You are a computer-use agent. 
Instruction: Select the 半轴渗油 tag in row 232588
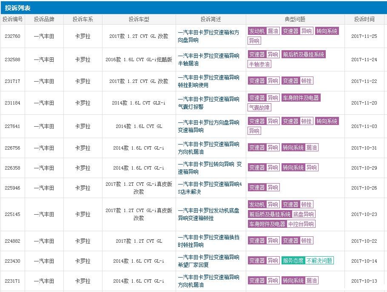[x=259, y=65]
